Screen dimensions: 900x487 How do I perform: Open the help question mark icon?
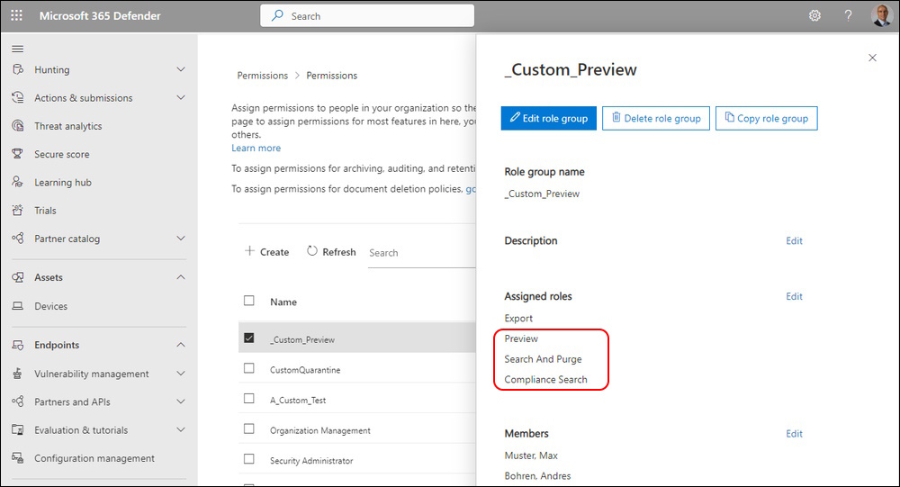click(848, 15)
